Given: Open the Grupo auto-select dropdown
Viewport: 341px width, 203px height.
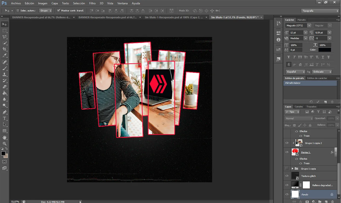Looking at the screenshot, I should (x=46, y=11).
